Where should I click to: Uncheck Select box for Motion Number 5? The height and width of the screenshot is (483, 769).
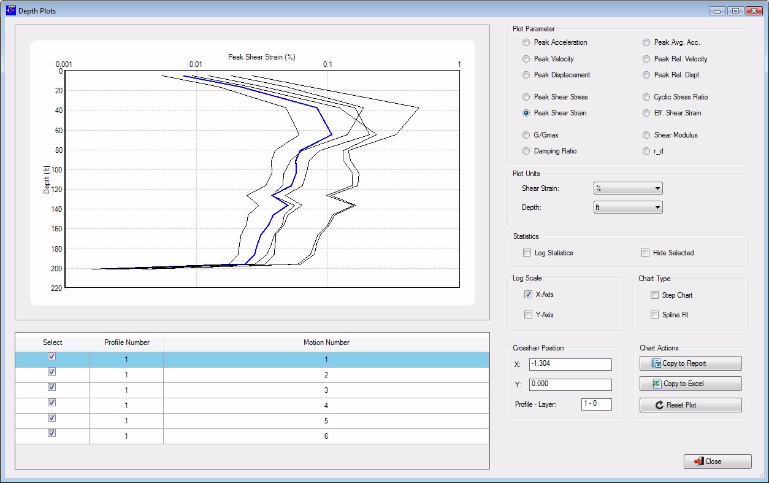pyautogui.click(x=52, y=418)
